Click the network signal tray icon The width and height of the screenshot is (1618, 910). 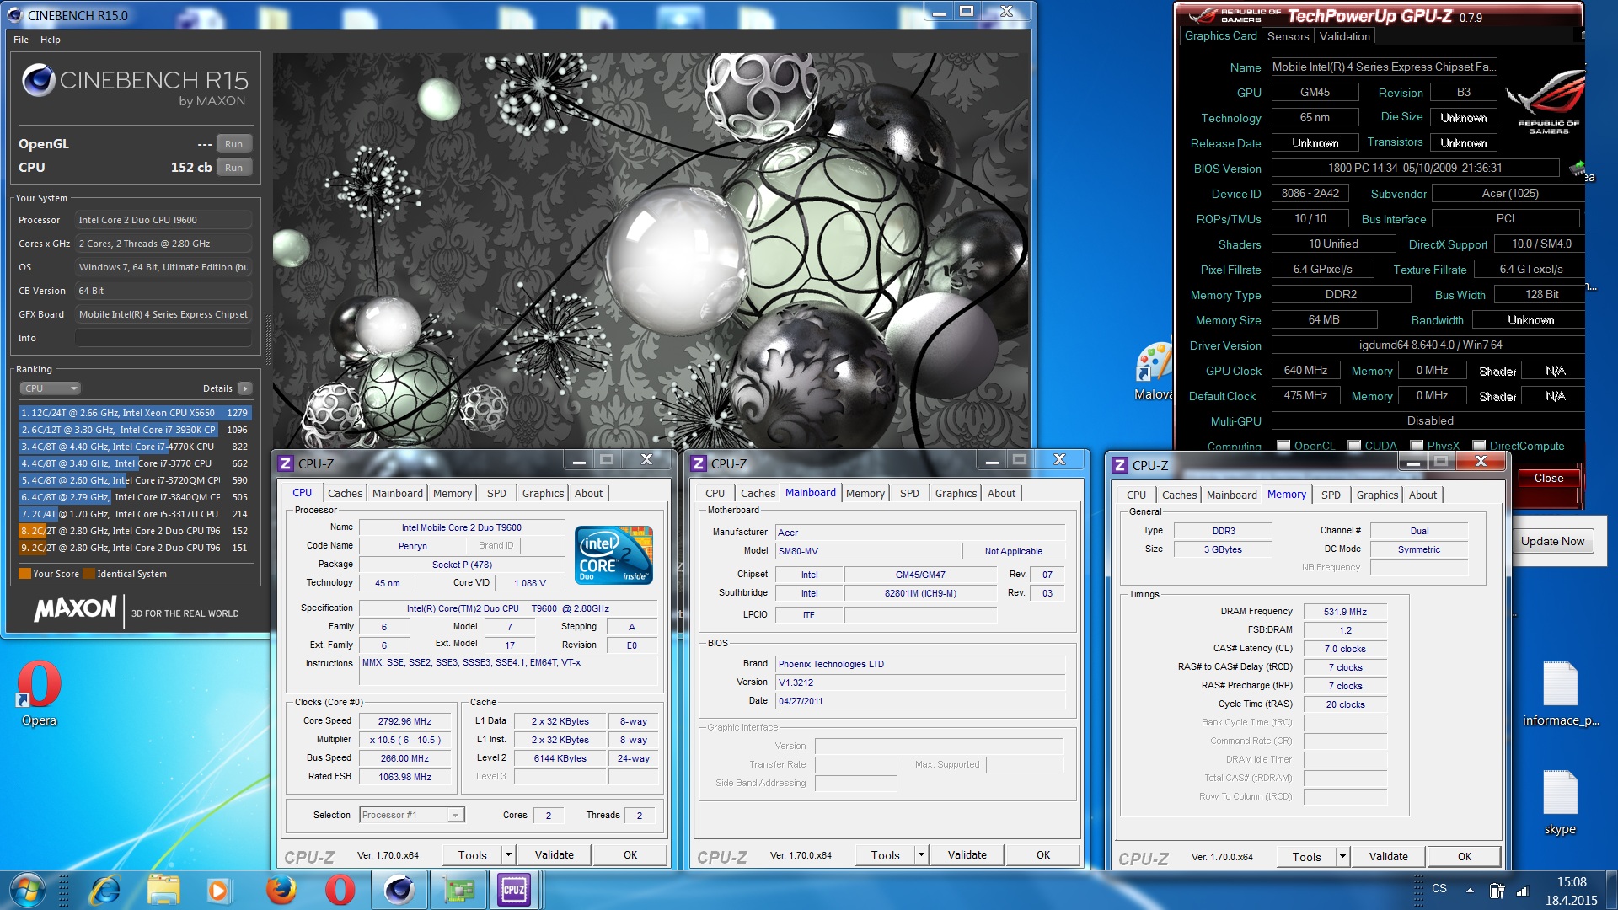1522,890
